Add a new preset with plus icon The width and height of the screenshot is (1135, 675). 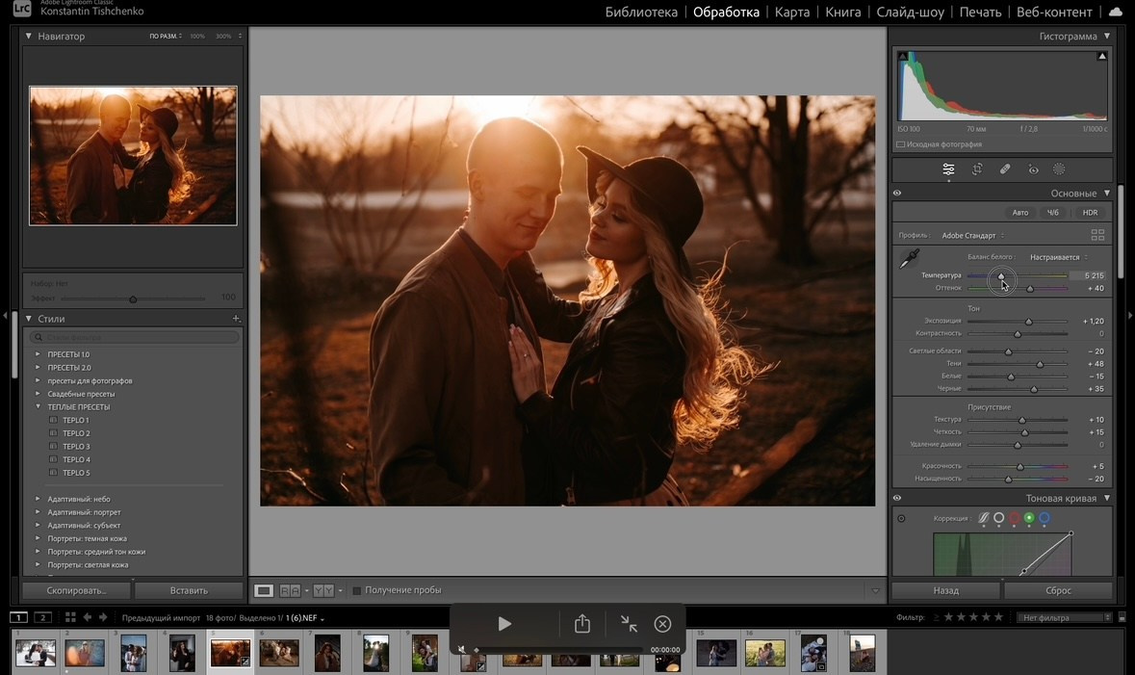click(x=236, y=319)
